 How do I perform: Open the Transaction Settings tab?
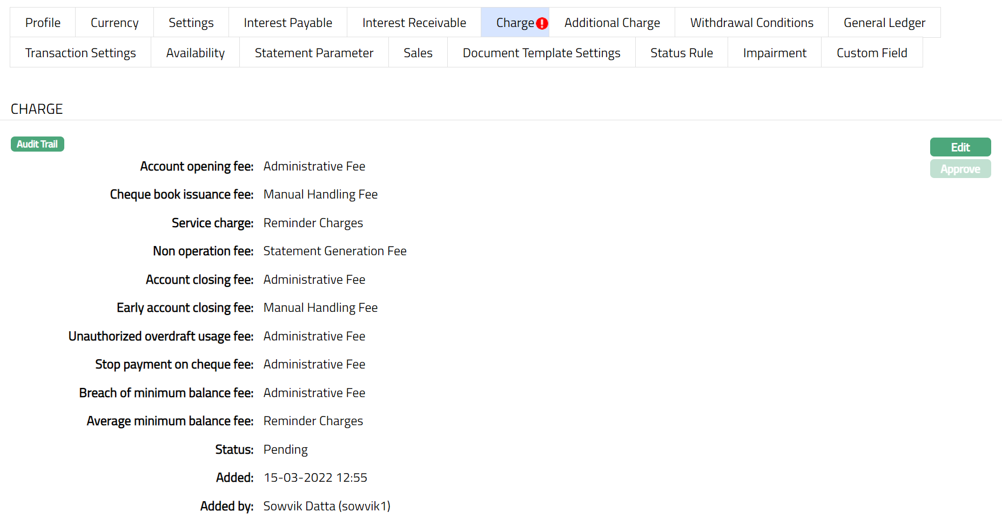[x=80, y=53]
